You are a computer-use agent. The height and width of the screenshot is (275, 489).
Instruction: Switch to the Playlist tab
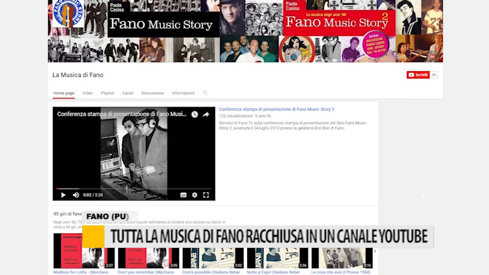click(x=107, y=93)
